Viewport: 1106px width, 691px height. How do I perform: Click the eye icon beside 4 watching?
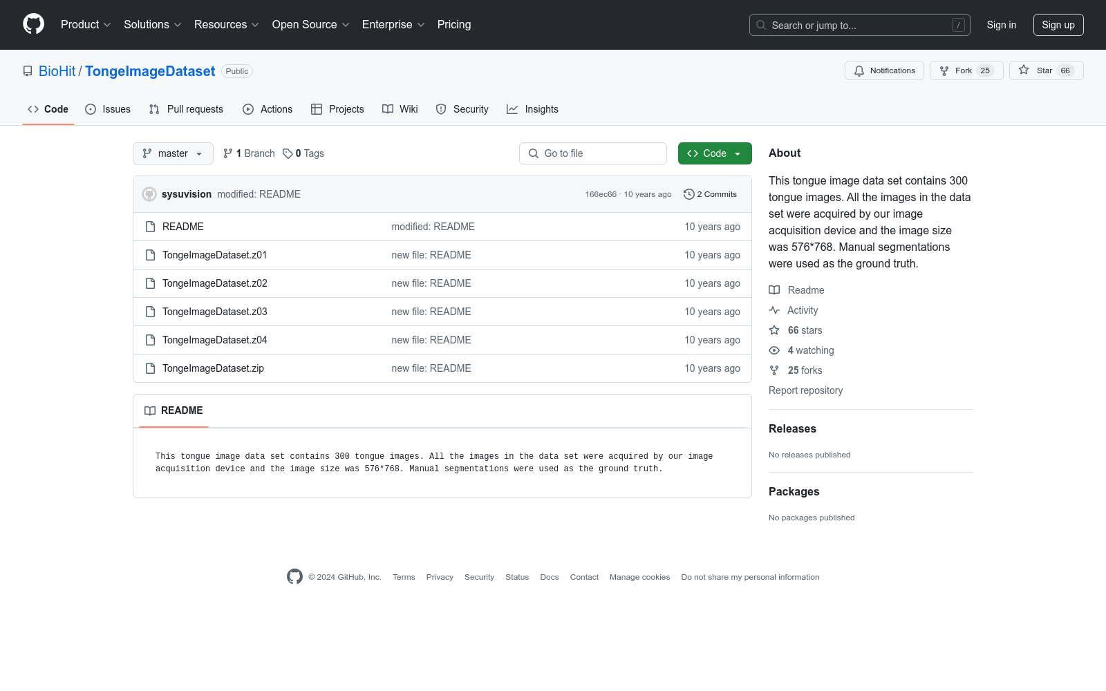[x=774, y=350]
